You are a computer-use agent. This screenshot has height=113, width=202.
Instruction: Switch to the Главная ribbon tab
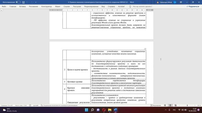pos(13,6)
